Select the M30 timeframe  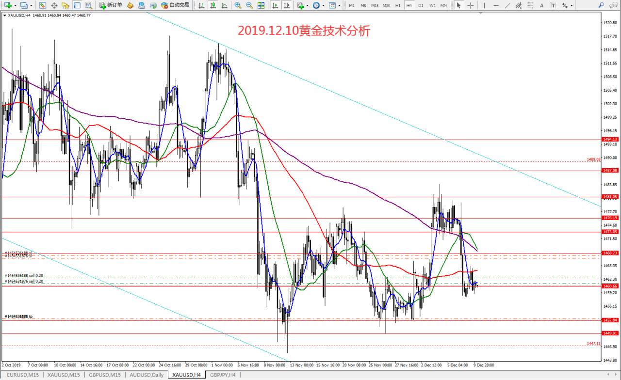click(x=386, y=5)
